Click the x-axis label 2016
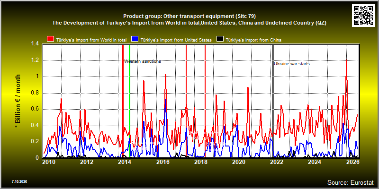Image resolution: width=379 pixels, height=189 pixels. click(x=162, y=162)
